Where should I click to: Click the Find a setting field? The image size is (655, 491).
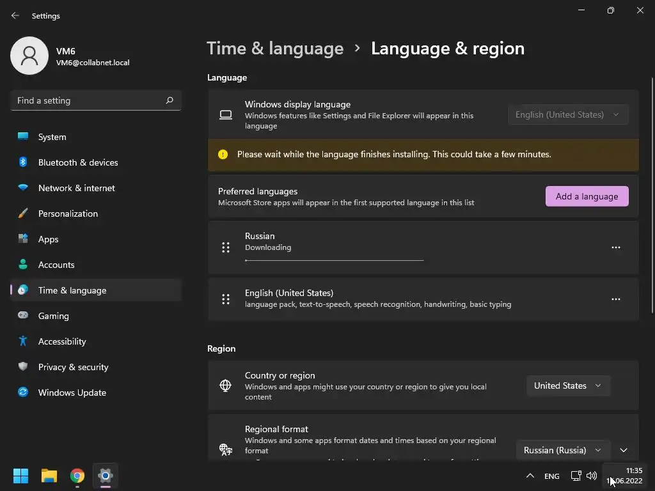[x=96, y=100]
